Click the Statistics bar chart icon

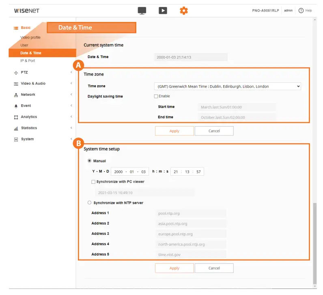pyautogui.click(x=16, y=128)
